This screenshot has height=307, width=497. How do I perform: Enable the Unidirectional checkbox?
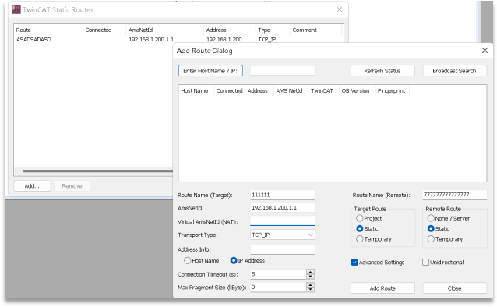point(425,263)
